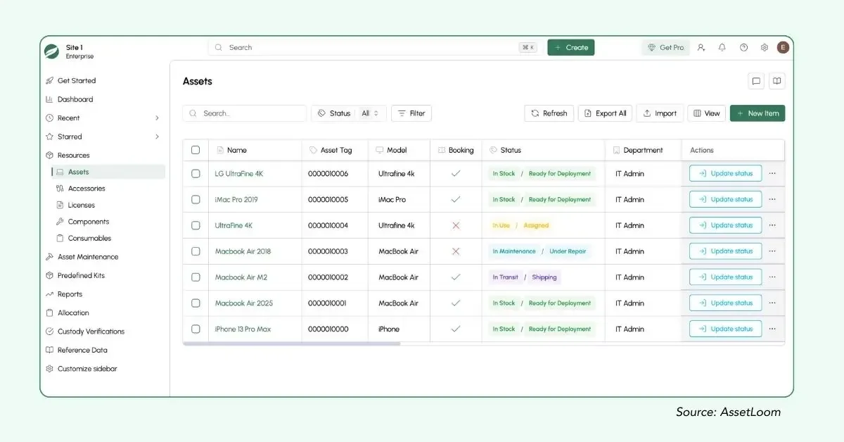Click the horizontal scrollbar under the table
This screenshot has width=844, height=442.
291,343
